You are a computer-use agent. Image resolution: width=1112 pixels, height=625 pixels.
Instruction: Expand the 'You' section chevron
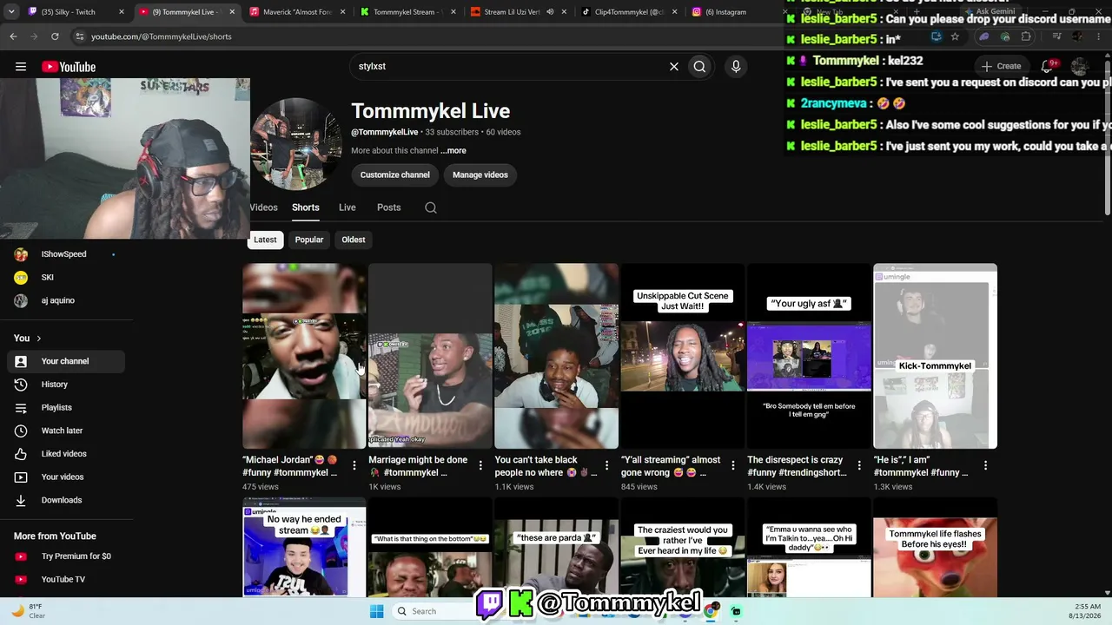[38, 339]
